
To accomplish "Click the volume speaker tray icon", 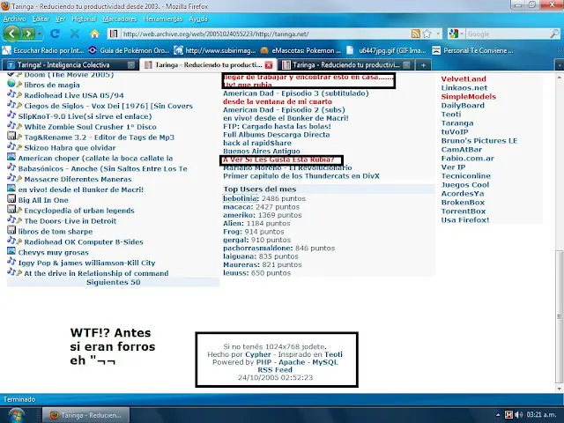I will [x=518, y=415].
